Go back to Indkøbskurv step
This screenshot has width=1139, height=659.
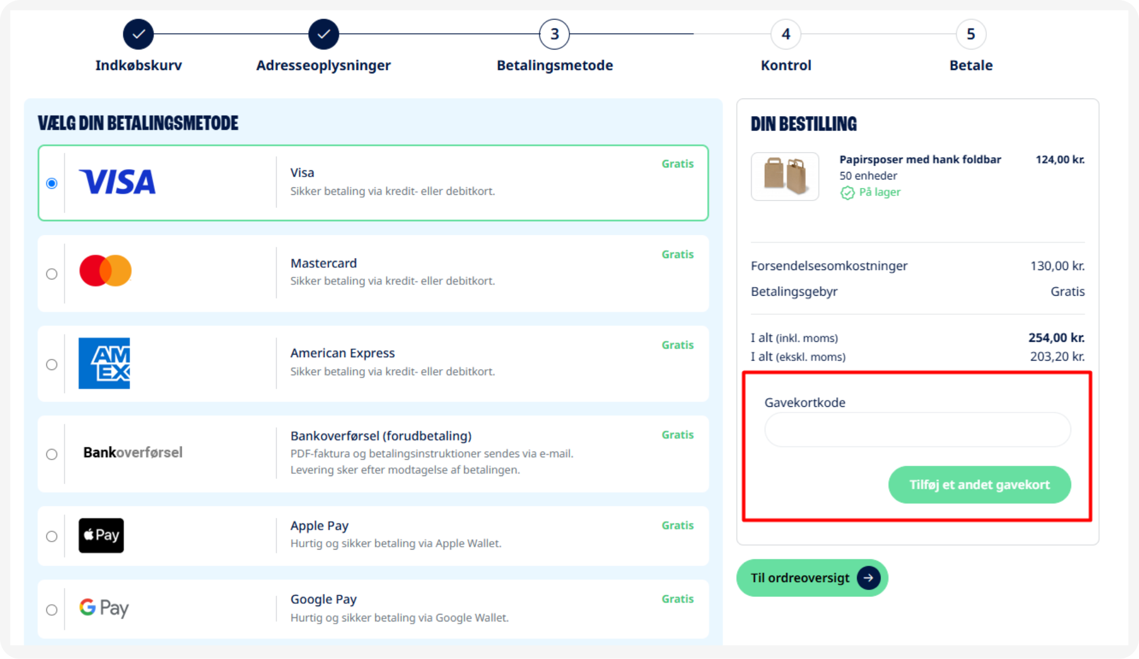(x=138, y=34)
